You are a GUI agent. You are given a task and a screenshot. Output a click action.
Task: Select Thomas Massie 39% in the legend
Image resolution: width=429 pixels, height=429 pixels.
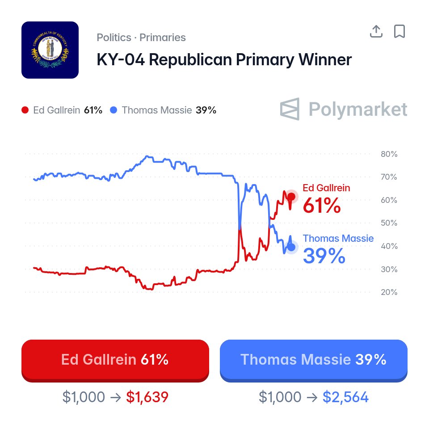pos(163,110)
